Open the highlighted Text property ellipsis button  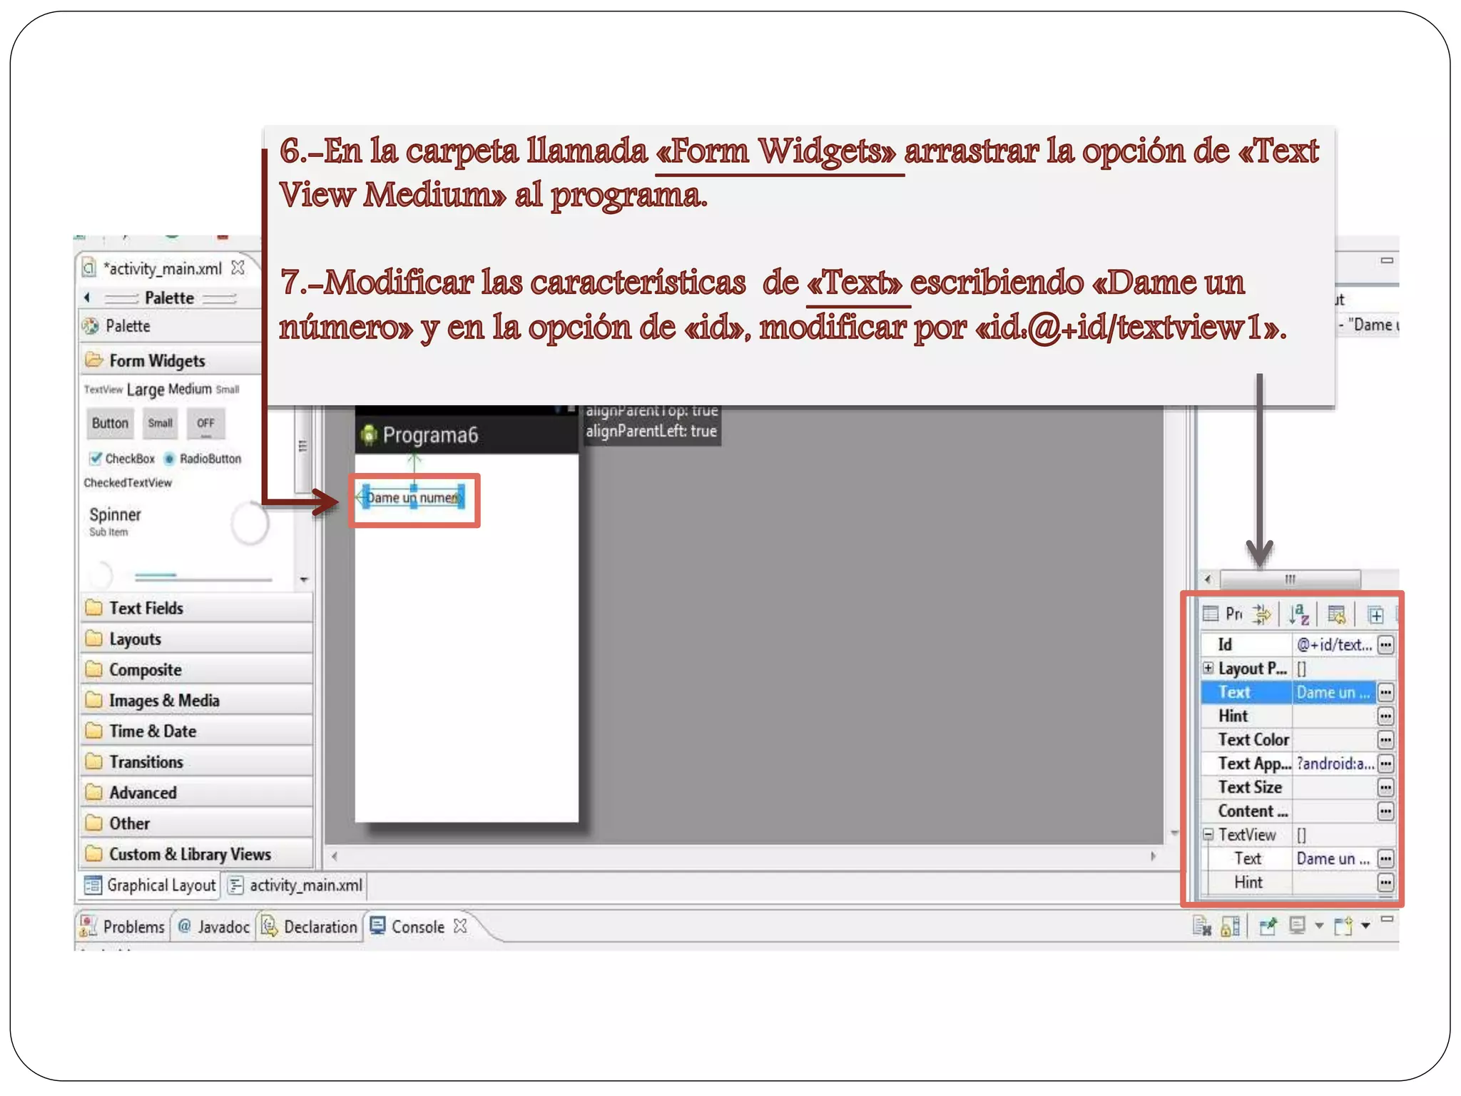pyautogui.click(x=1385, y=692)
